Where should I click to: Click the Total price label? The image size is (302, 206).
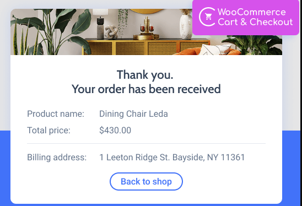[48, 131]
